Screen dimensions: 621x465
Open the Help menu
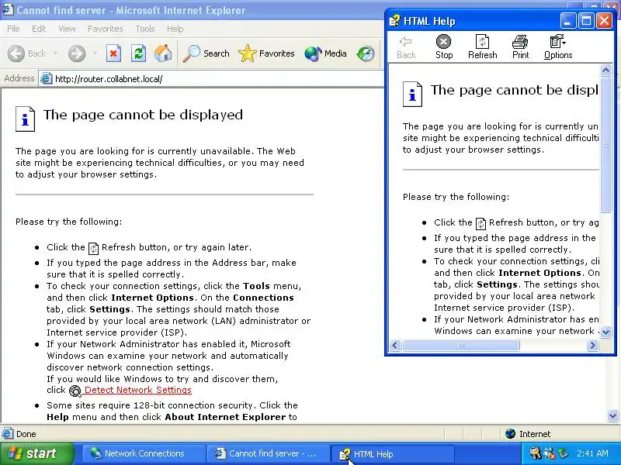tap(175, 29)
